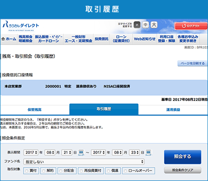
Task: Switch to the 運用損益 tab
Action: pos(173,110)
